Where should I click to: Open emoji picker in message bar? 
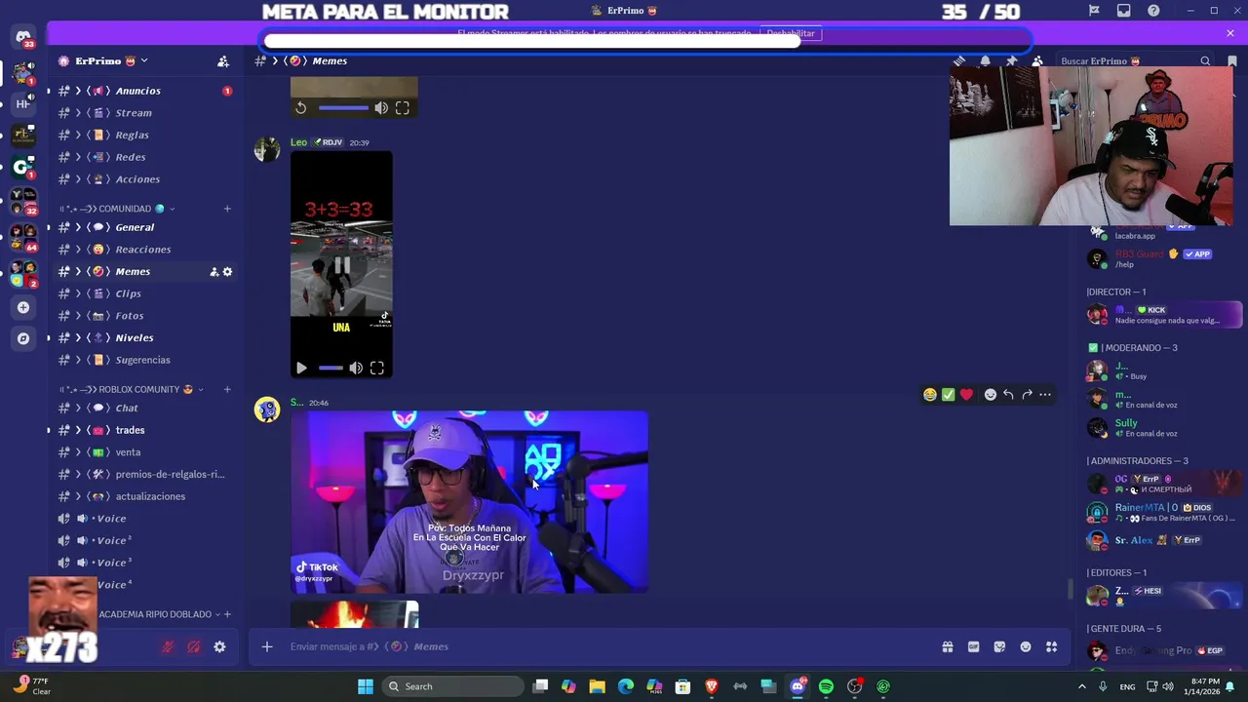click(x=1026, y=646)
